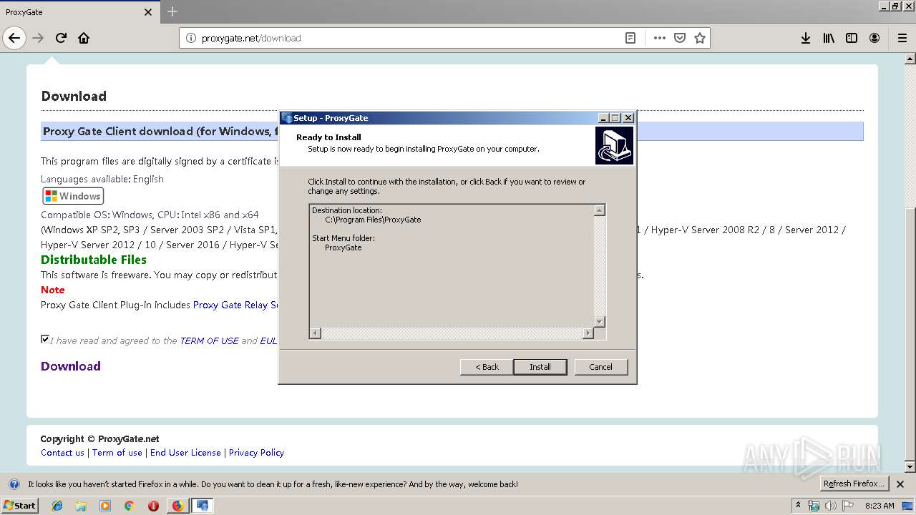
Task: Uncheck the agreed to Term of Use checkbox
Action: click(45, 339)
